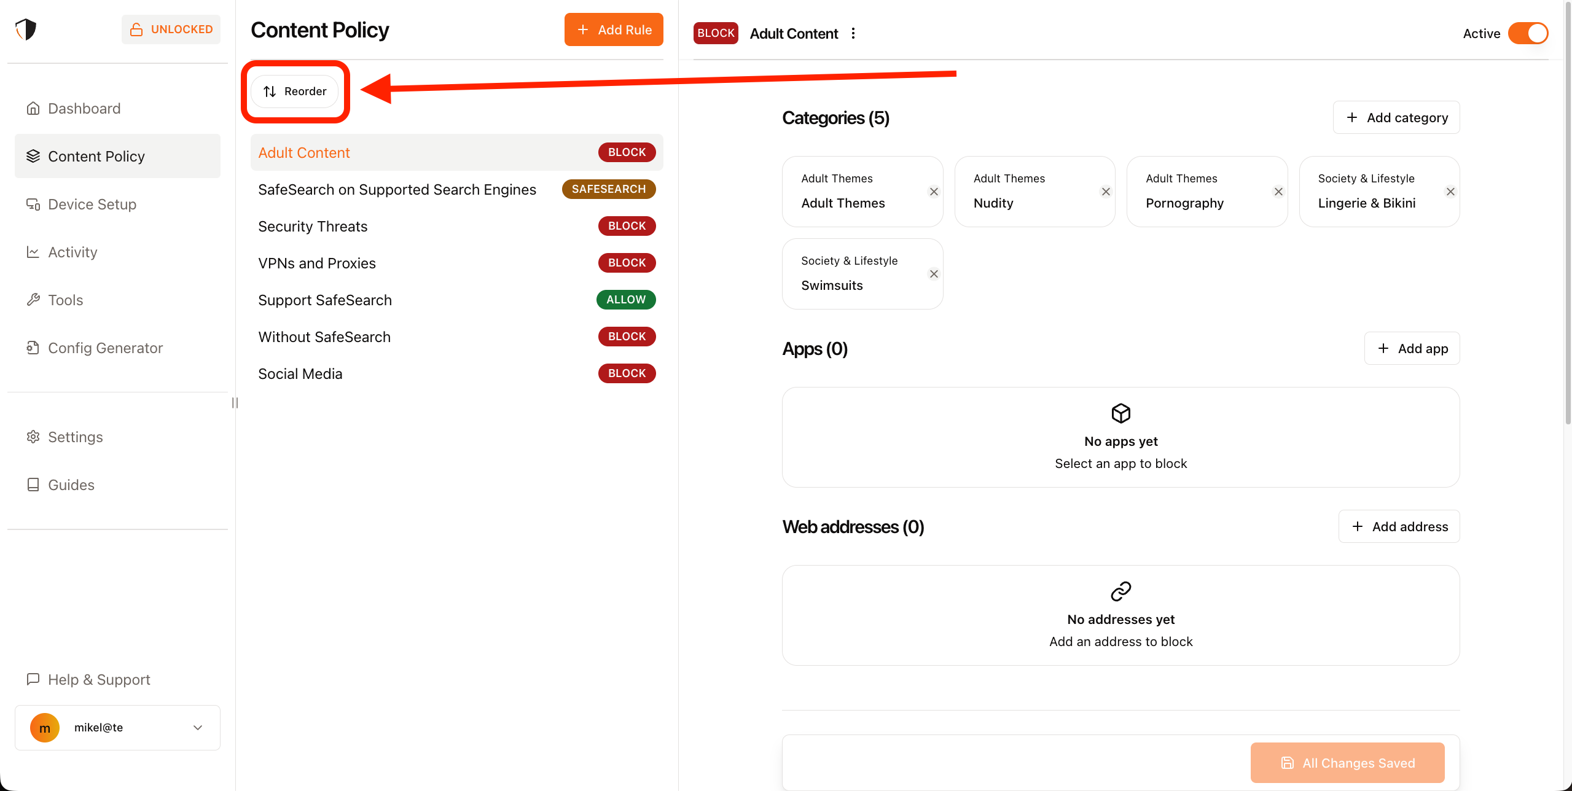Open the Dashboard page

click(x=84, y=109)
